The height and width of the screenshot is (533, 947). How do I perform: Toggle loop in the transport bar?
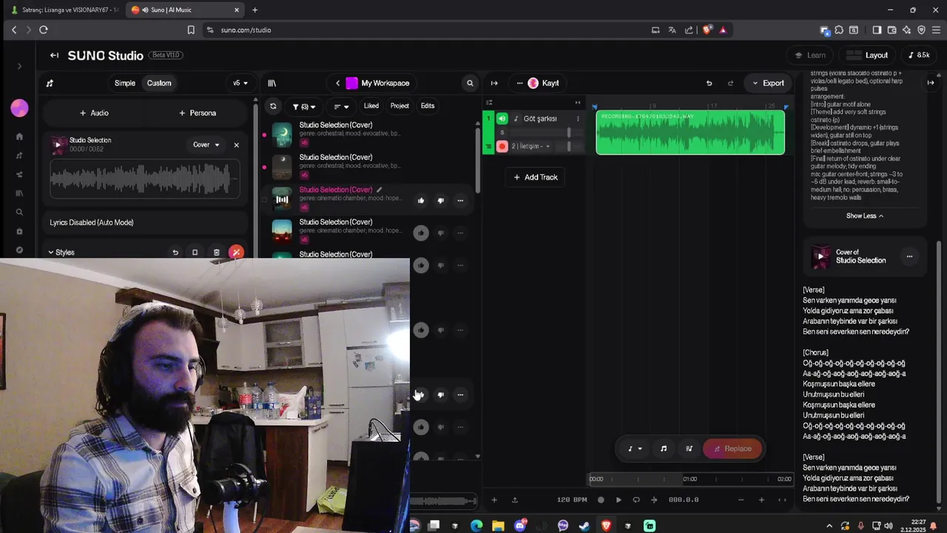pos(636,500)
